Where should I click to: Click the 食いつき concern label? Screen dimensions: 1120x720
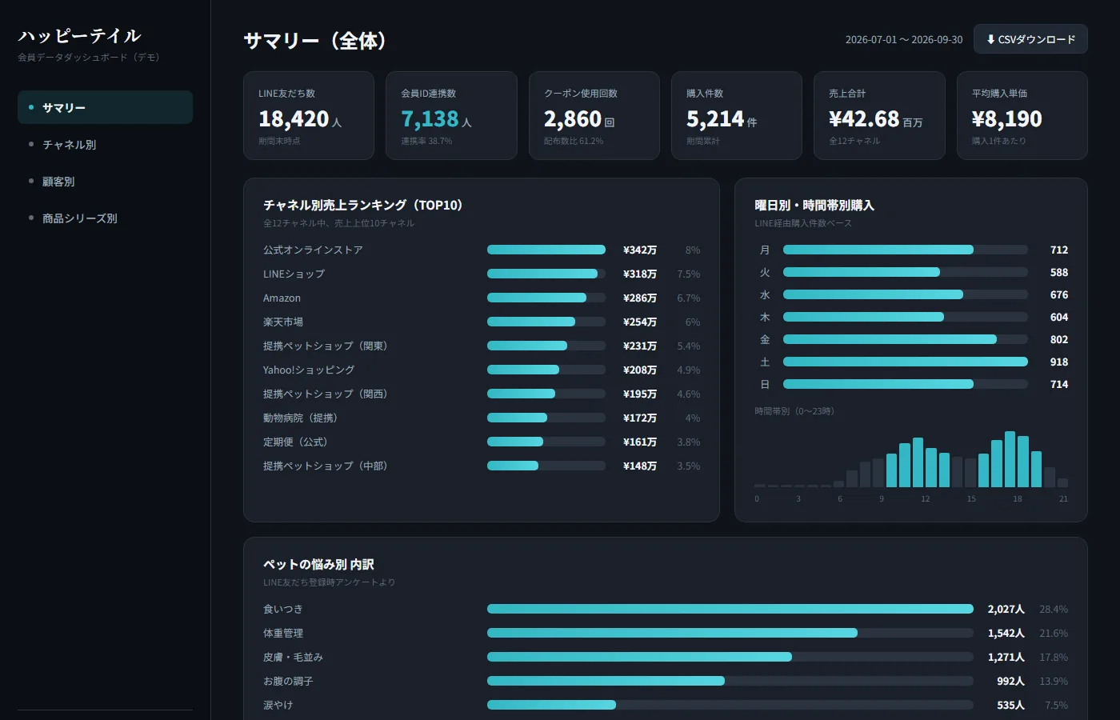(x=283, y=609)
